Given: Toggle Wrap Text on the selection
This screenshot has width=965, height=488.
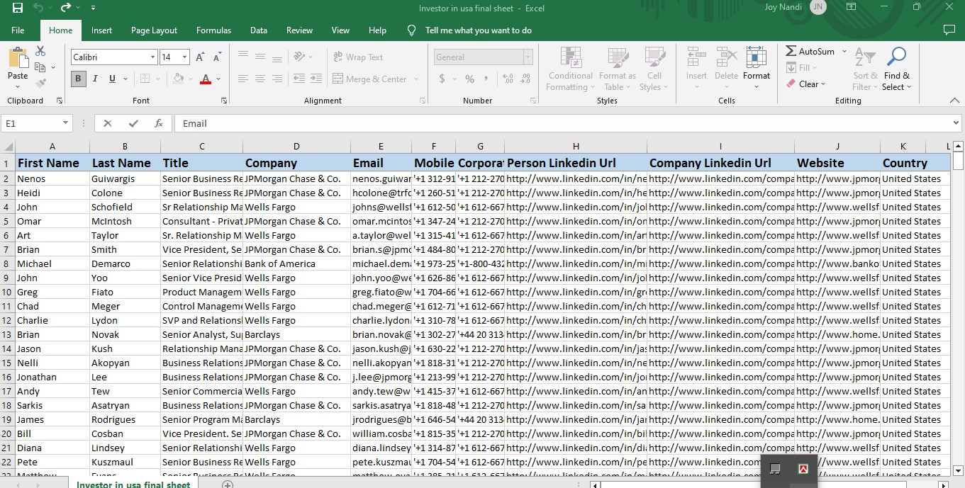Looking at the screenshot, I should (363, 57).
